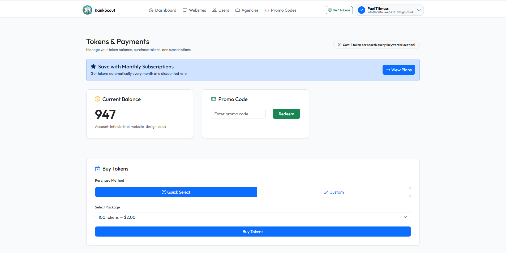Switch purchase method to Custom
Viewport: 506px width, 253px height.
pos(334,192)
